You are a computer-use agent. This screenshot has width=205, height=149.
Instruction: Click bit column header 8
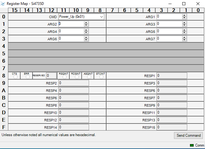point(100,10)
